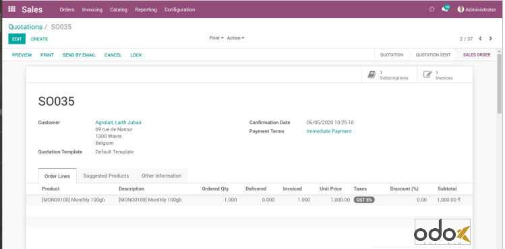Open the Immediate Payment terms link
The height and width of the screenshot is (249, 505).
(329, 131)
